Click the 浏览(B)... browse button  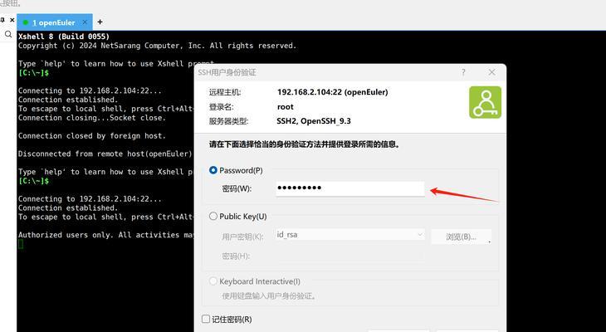(461, 237)
